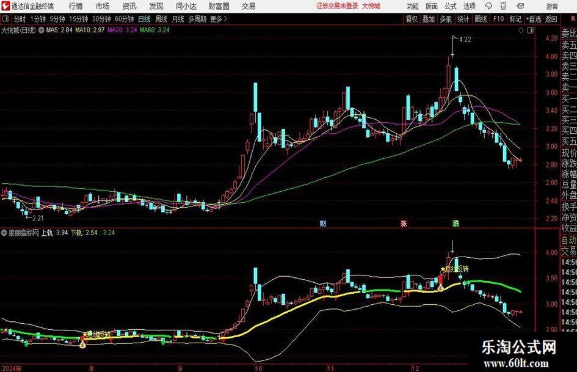Expand the 更多 period options
Image resolution: width=577 pixels, height=372 pixels.
click(219, 19)
